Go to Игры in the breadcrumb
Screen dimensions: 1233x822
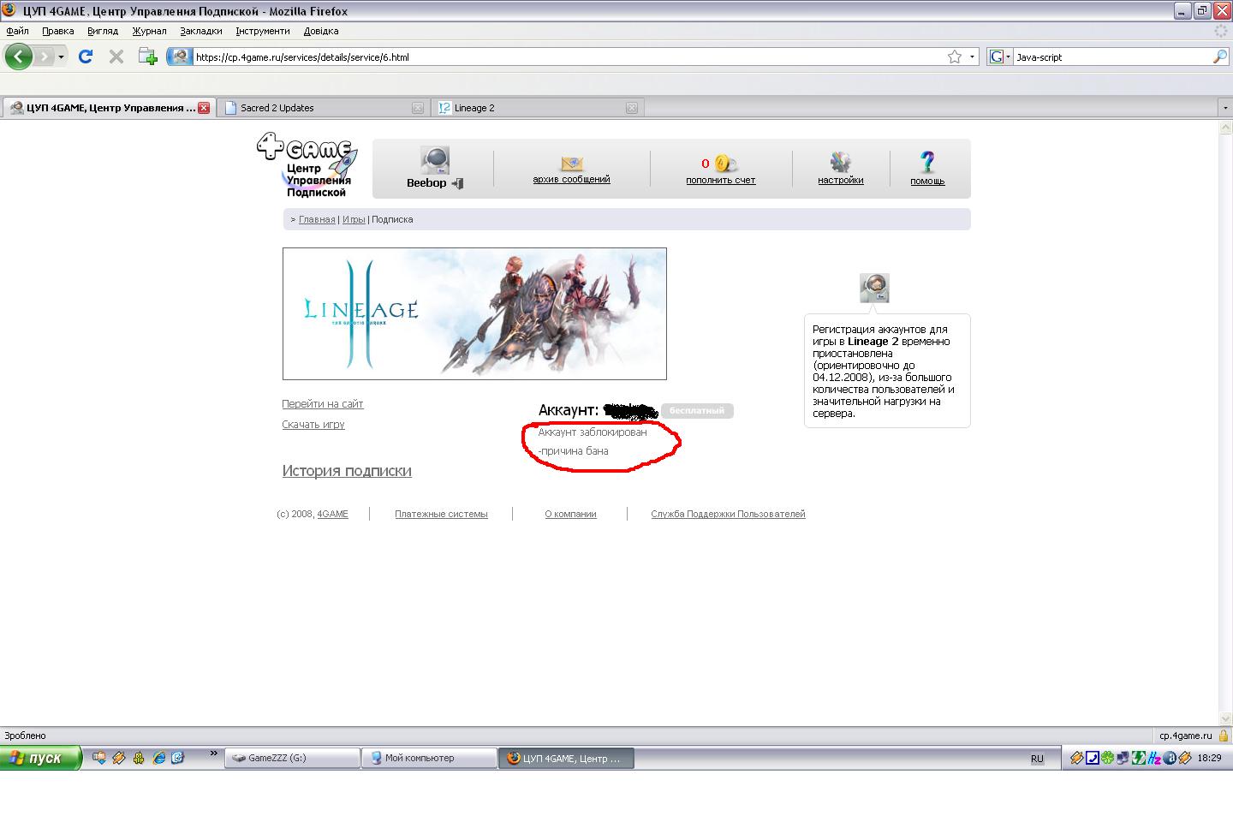point(354,220)
